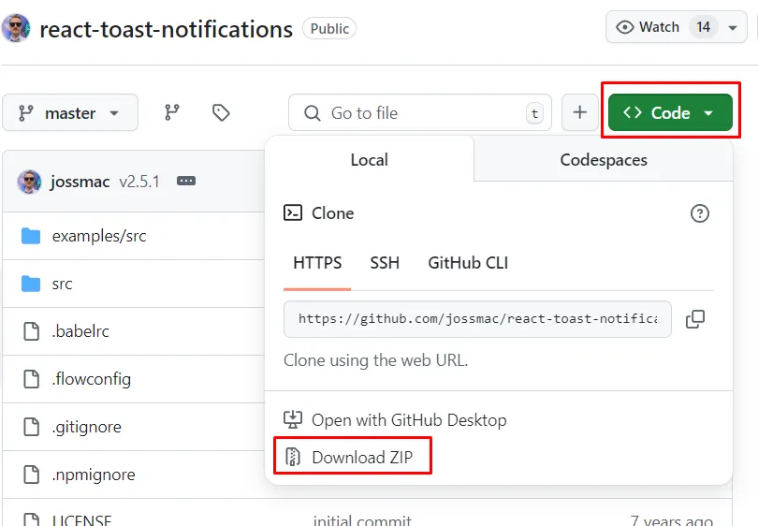Open the react-toast-notifications repository title link
758x526 pixels.
point(167,29)
